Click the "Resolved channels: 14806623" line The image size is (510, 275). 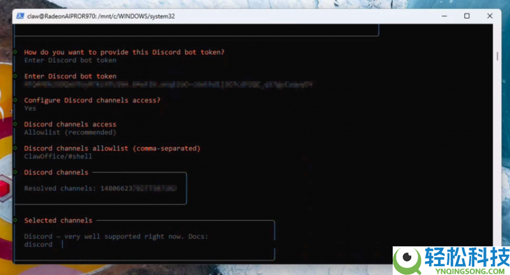coord(100,188)
